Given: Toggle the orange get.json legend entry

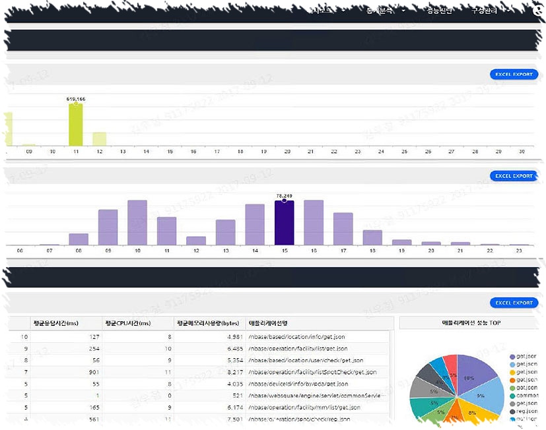Looking at the screenshot, I should pyautogui.click(x=523, y=380).
